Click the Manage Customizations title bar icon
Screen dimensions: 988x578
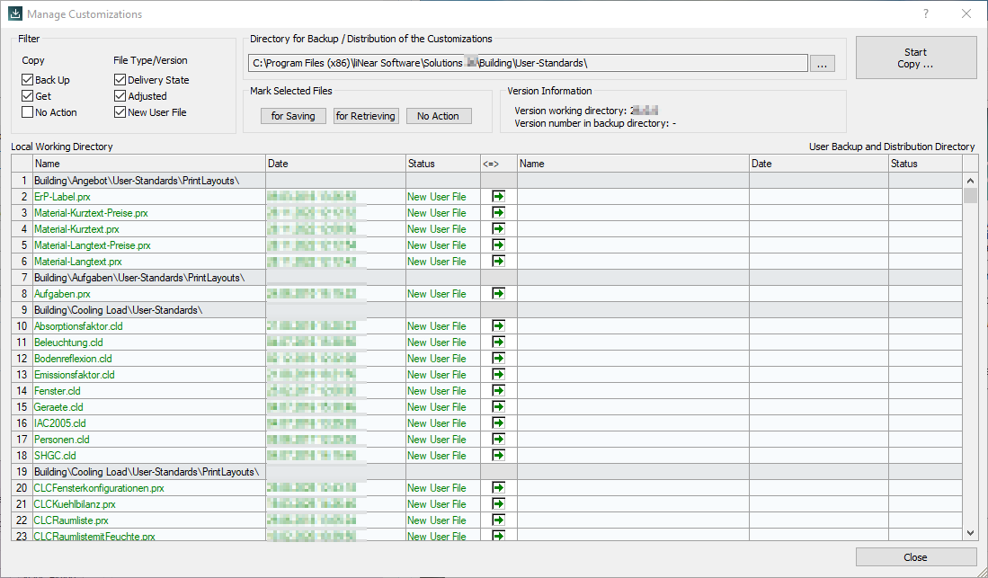tap(14, 13)
